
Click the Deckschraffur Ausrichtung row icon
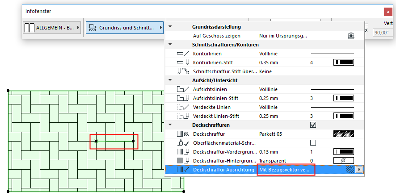183,170
